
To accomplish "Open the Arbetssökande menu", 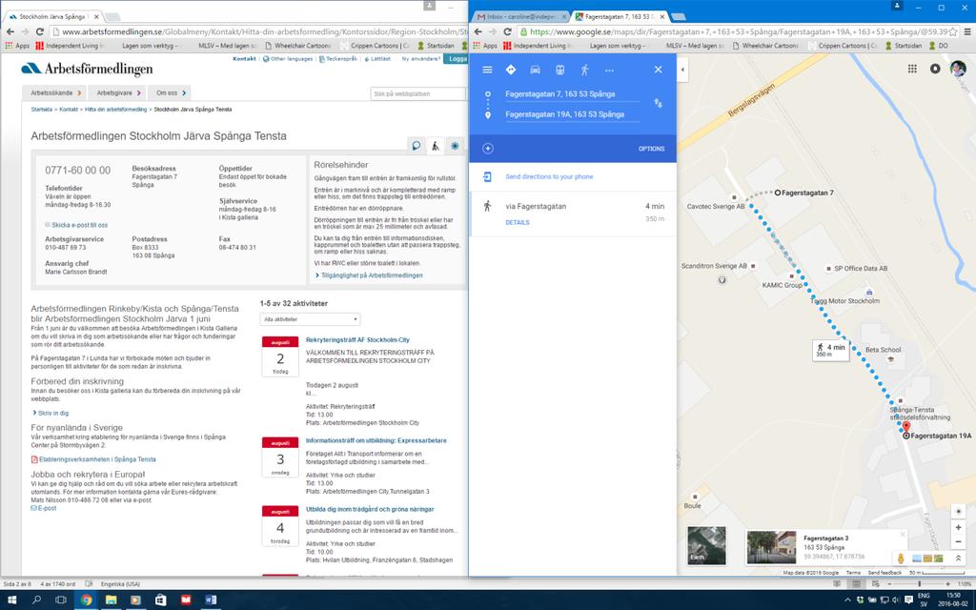I will pos(56,92).
